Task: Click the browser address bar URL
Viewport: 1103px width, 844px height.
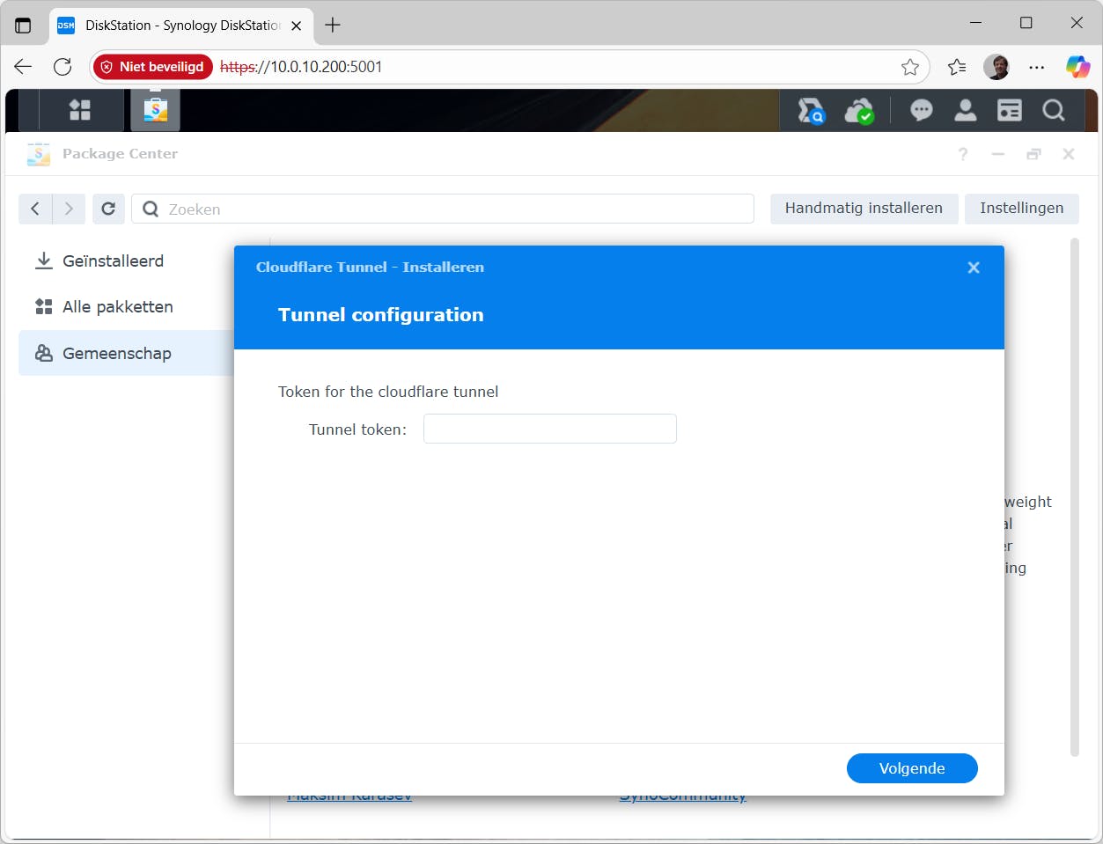Action: click(x=301, y=67)
